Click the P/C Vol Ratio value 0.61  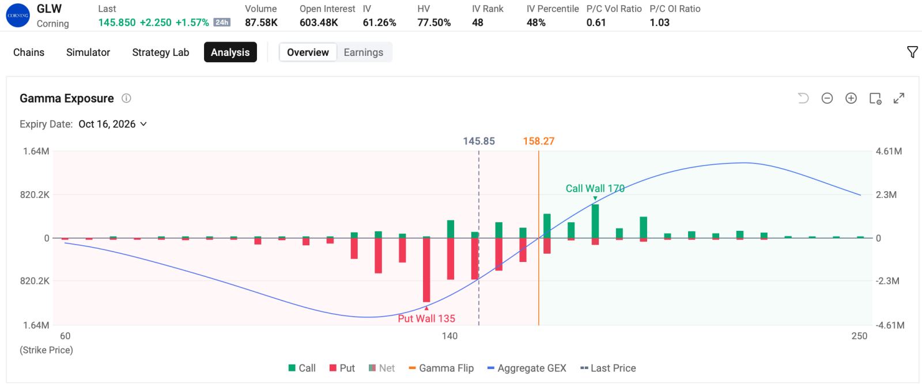[x=596, y=22]
